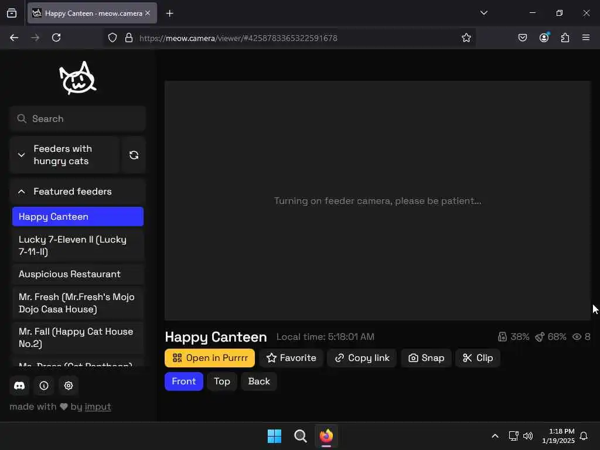Open a new browser tab
Image resolution: width=600 pixels, height=450 pixels.
click(x=169, y=13)
